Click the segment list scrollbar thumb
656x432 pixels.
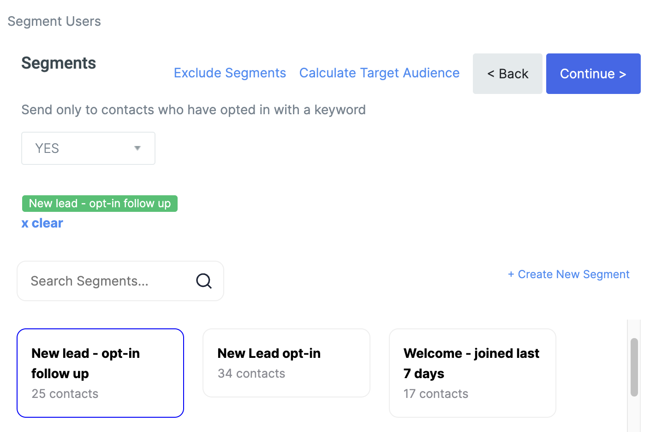pyautogui.click(x=634, y=367)
